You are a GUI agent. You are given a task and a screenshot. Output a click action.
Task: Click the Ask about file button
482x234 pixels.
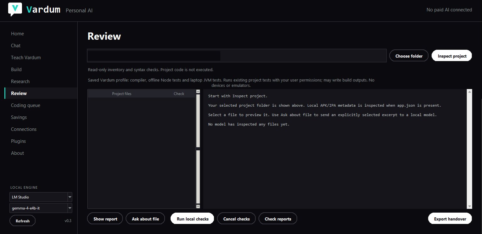pos(145,219)
